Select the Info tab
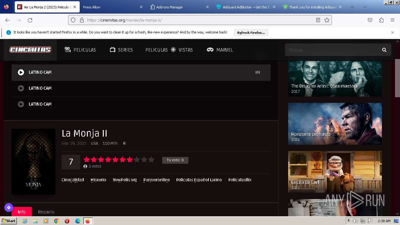The image size is (400, 225). pyautogui.click(x=22, y=212)
